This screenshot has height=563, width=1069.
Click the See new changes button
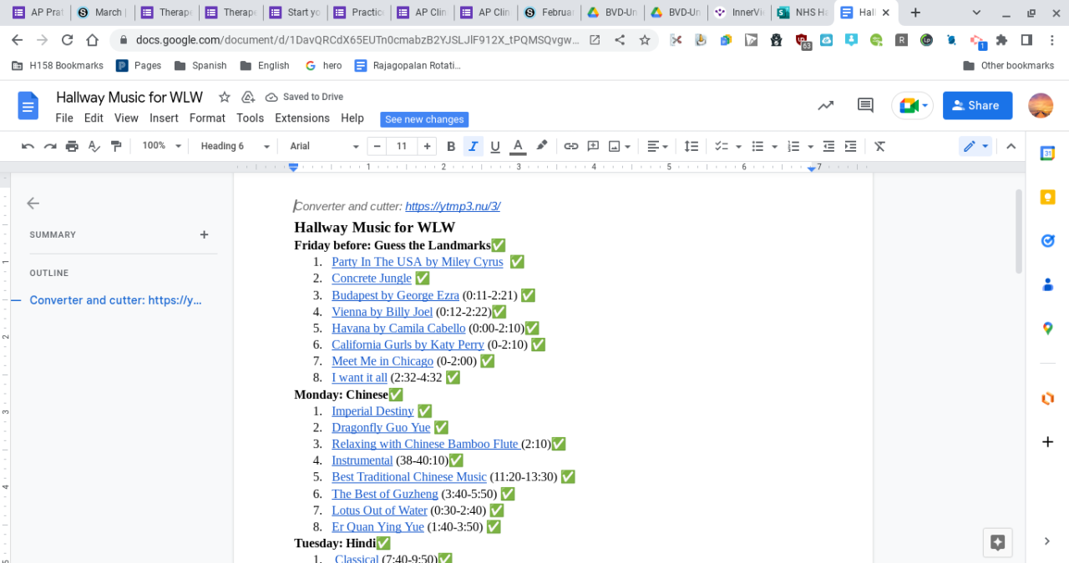[x=424, y=119]
